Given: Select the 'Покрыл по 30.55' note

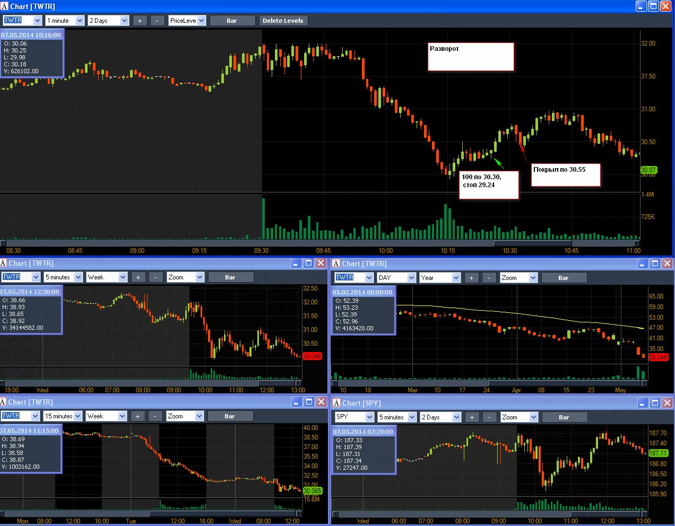Looking at the screenshot, I should 566,175.
